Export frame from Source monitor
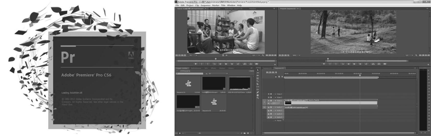This screenshot has width=431, height=136. 257,64
